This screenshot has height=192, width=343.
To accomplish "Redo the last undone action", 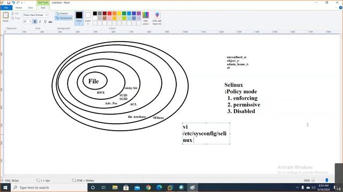I will tap(18, 3).
